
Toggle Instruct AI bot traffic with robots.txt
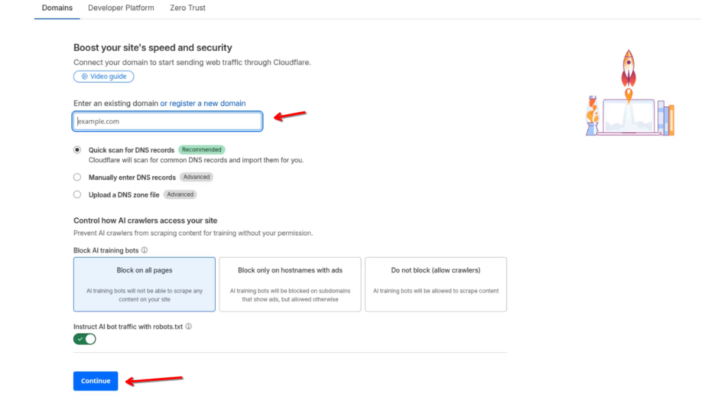point(85,339)
